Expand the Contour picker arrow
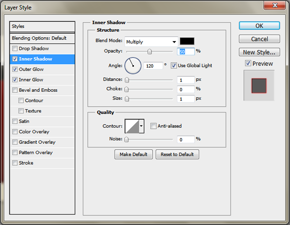The image size is (290, 225). pyautogui.click(x=141, y=127)
